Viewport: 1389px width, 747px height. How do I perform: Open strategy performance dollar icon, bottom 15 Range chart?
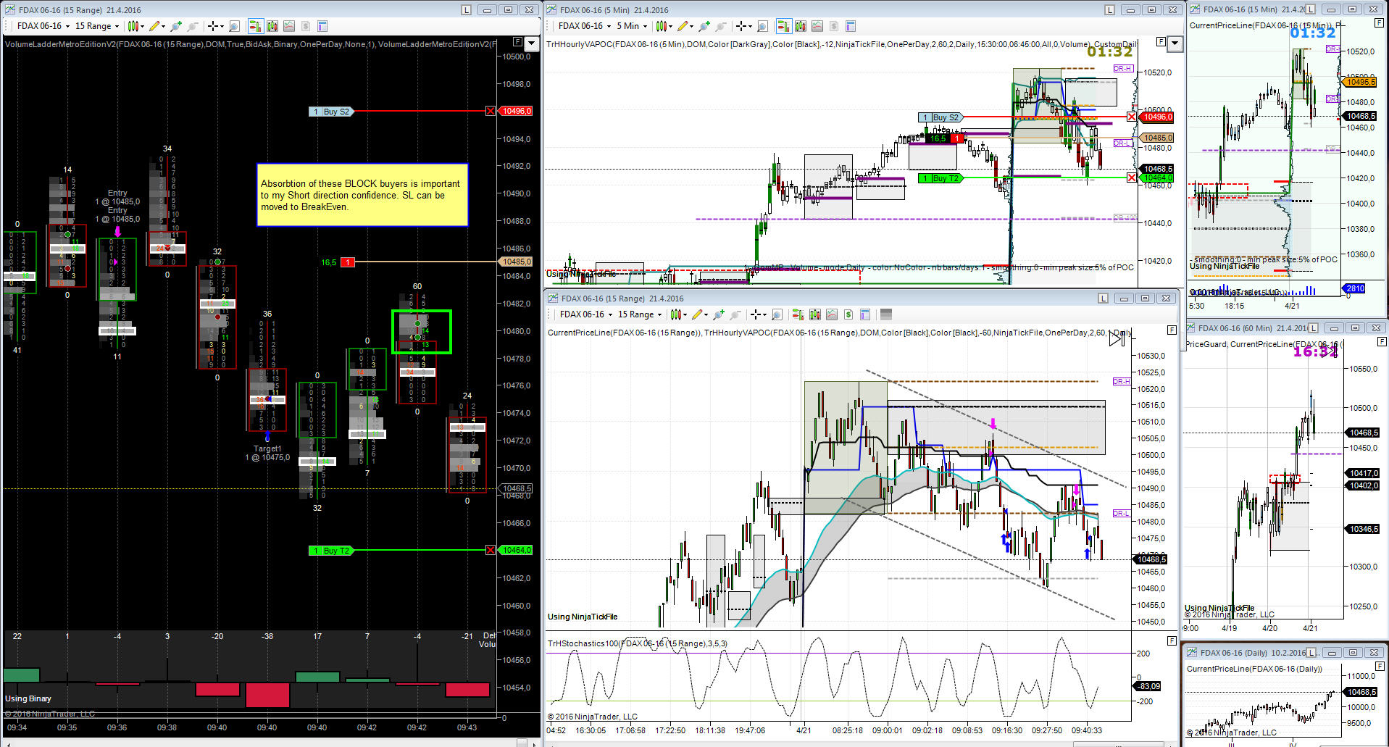(848, 314)
